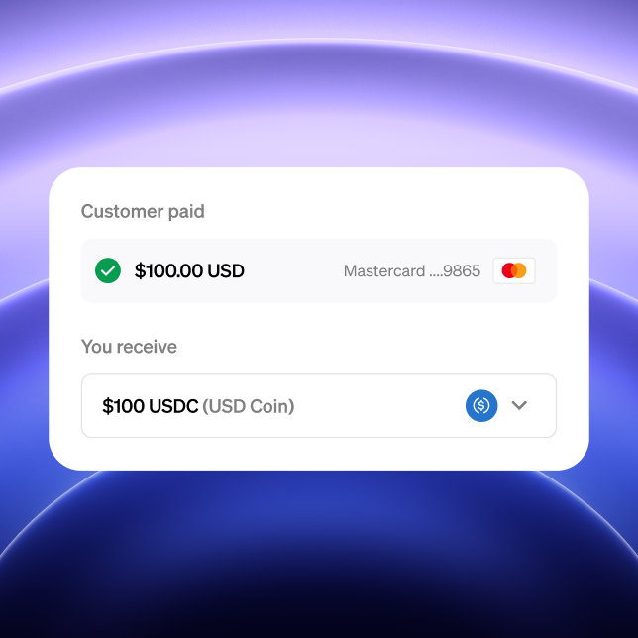The image size is (638, 638).
Task: Click the dollar symbol inside USDC icon
Action: point(481,405)
